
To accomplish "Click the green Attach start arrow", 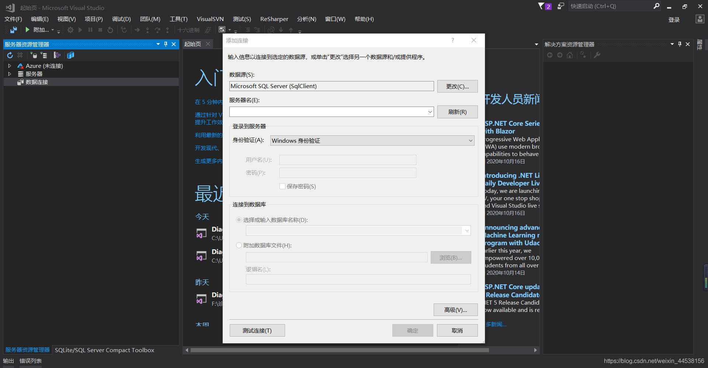I will (x=27, y=29).
